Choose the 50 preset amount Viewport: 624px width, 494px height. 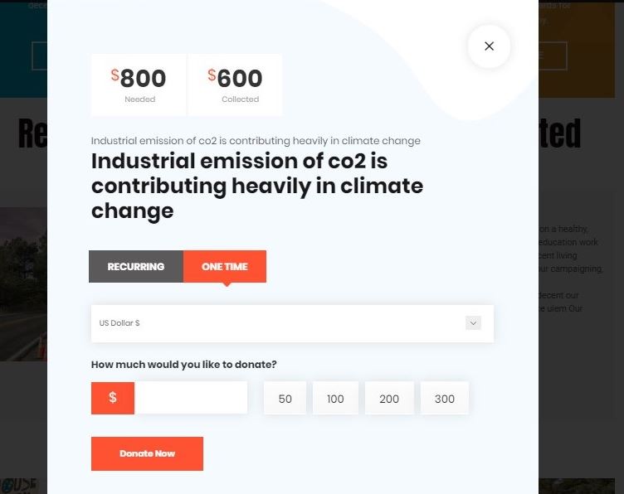coord(285,398)
